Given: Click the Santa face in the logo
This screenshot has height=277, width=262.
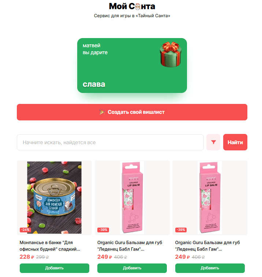Looking at the screenshot, I should coord(138,7).
